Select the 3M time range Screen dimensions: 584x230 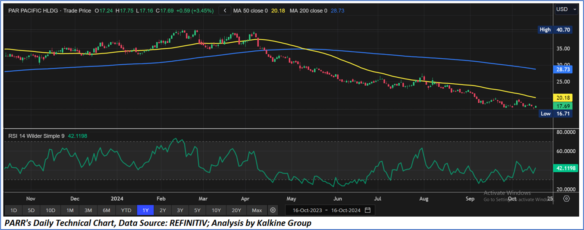[88, 210]
